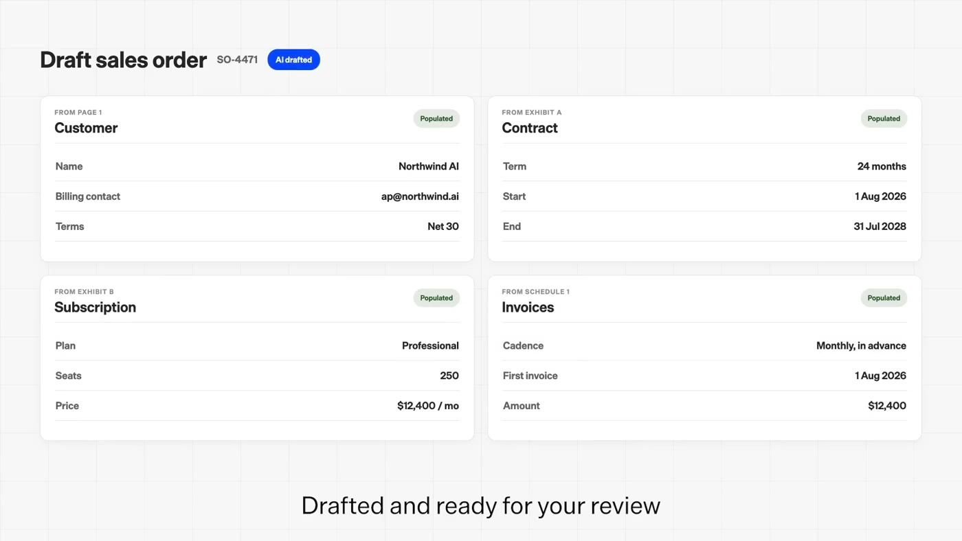This screenshot has height=541, width=962.
Task: Select the order number SO-4471
Action: [237, 60]
